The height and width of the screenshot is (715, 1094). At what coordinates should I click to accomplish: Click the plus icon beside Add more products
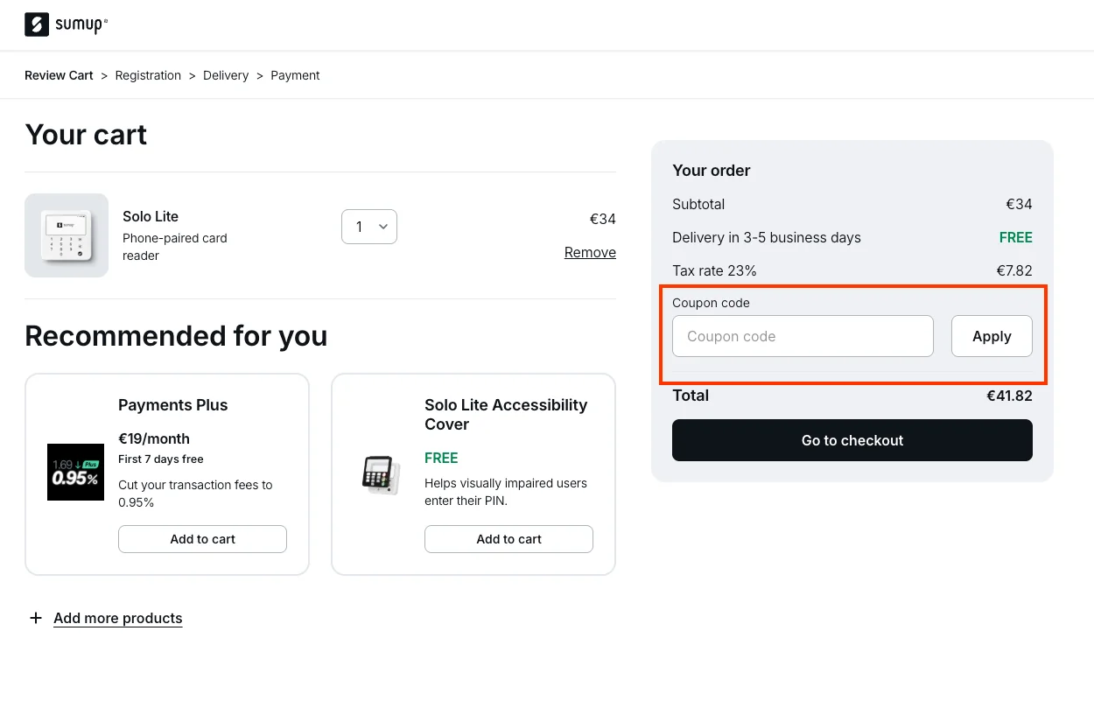pos(36,618)
